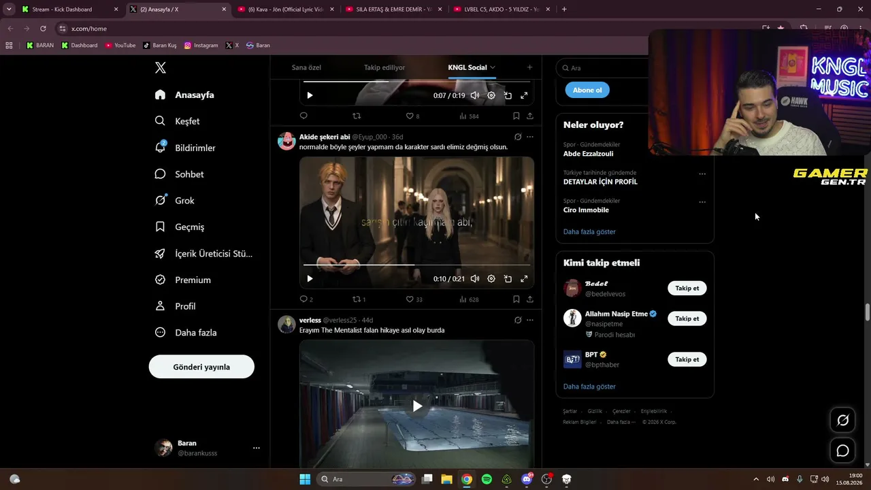Open more options on verless's post
The width and height of the screenshot is (871, 490).
click(x=530, y=320)
